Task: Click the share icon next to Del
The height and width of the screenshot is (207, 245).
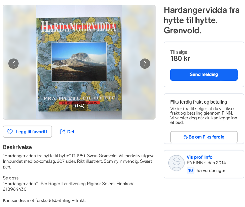Action: pos(63,132)
